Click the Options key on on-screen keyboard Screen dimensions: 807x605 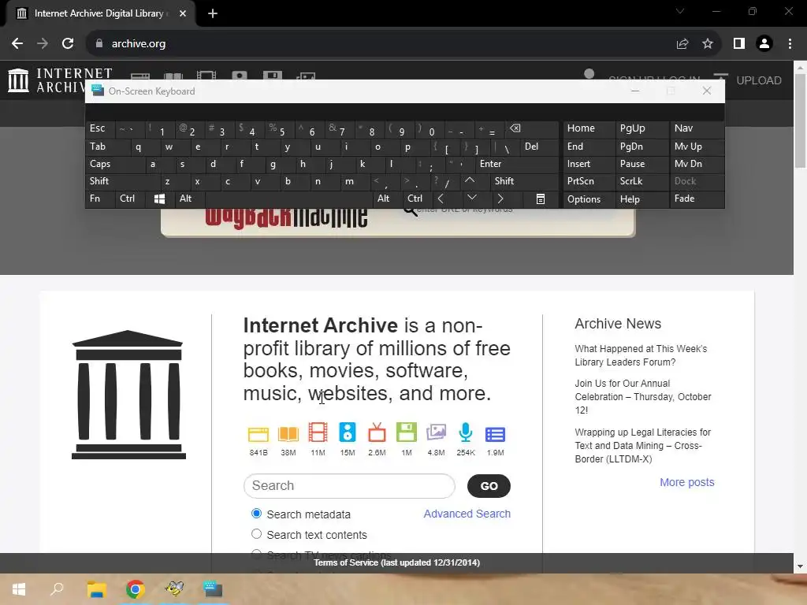click(x=589, y=199)
